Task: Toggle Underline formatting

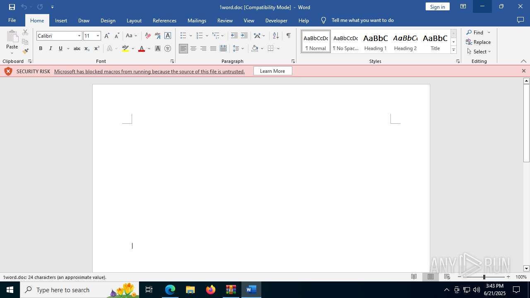Action: coord(60,48)
